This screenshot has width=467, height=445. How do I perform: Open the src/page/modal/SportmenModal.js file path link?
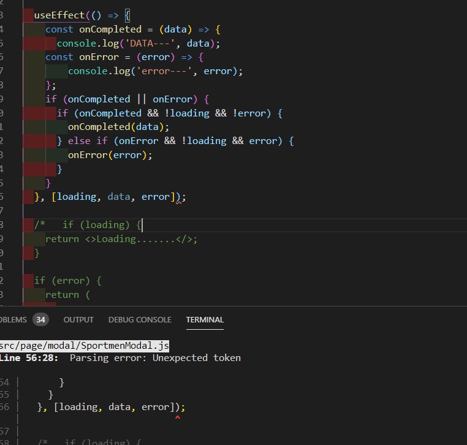[x=85, y=346]
